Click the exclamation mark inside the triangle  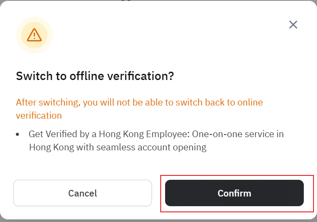click(34, 36)
